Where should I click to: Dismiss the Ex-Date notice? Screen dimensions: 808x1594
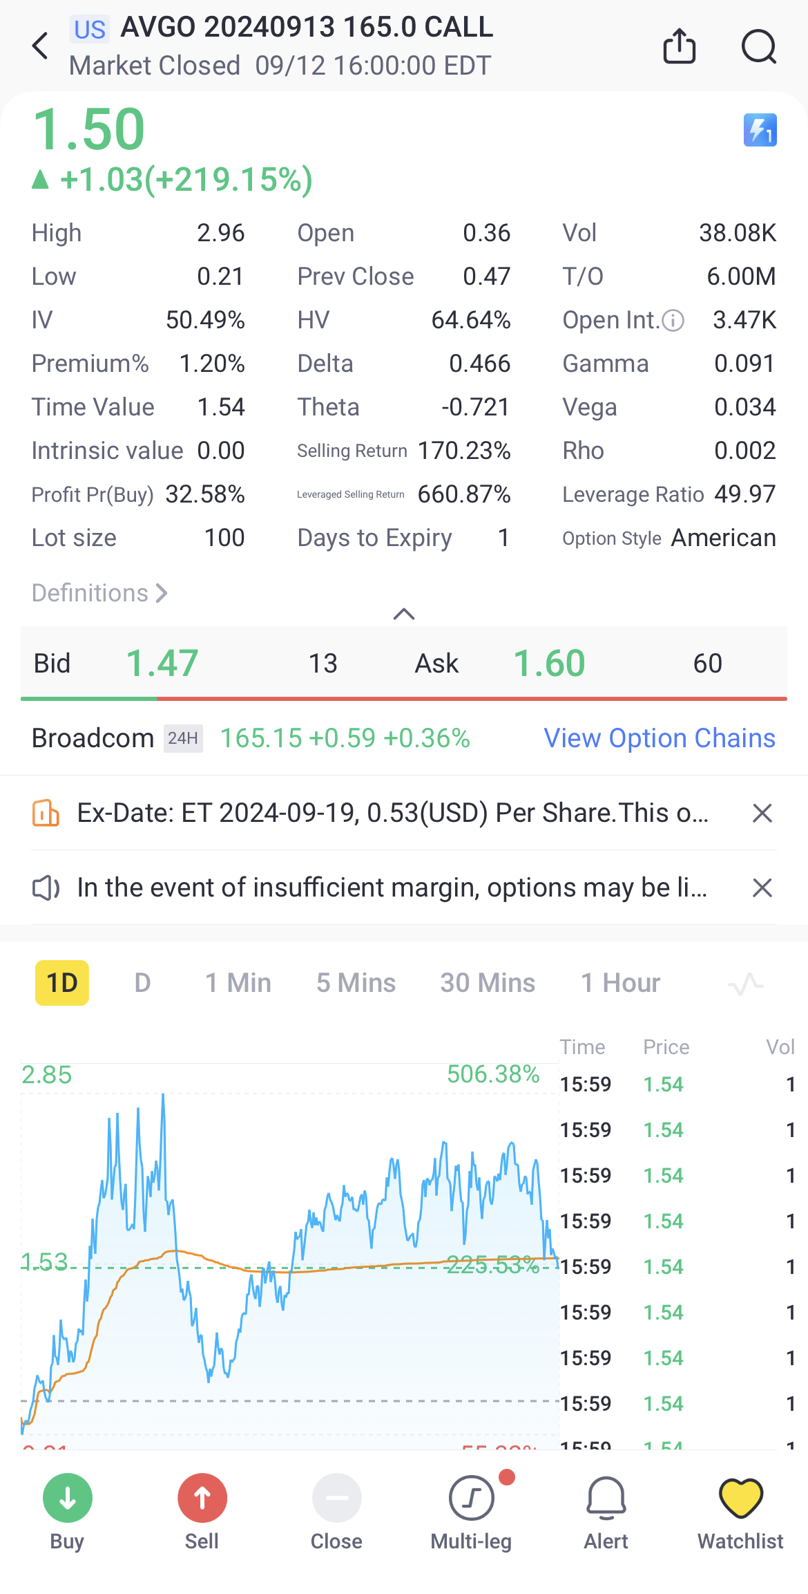click(762, 813)
